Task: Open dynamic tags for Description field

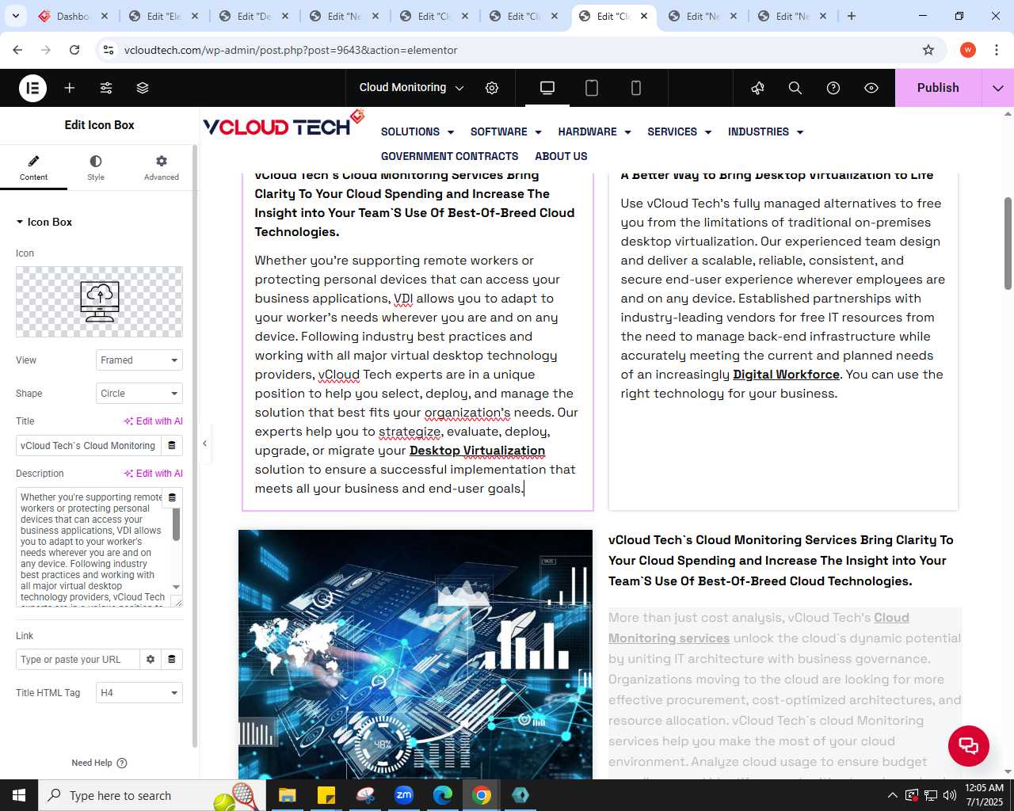Action: (x=172, y=498)
